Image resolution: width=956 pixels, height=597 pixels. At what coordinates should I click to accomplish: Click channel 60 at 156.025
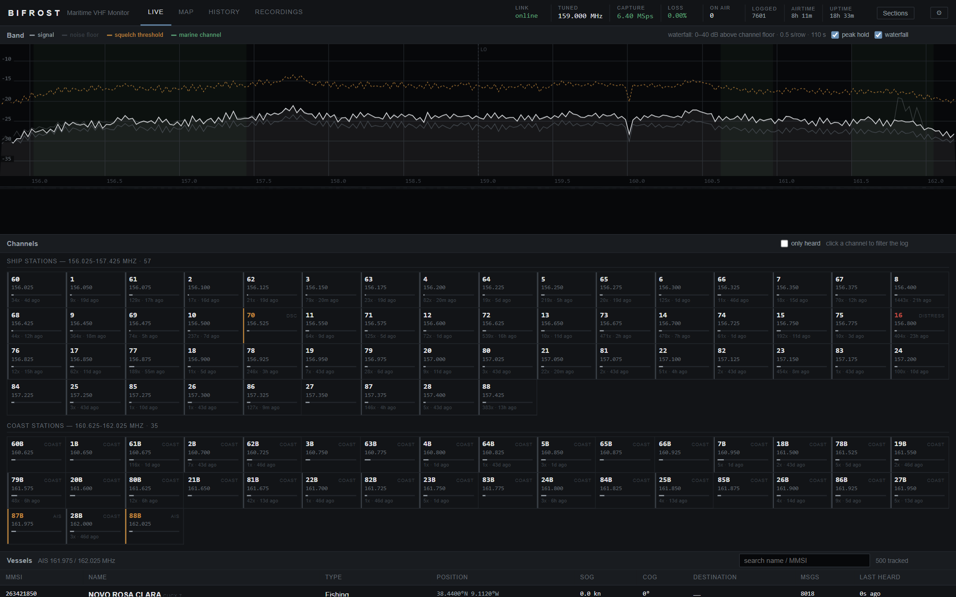coord(36,290)
